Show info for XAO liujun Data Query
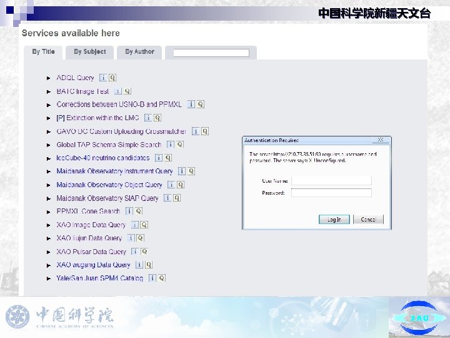The width and height of the screenshot is (450, 338). point(131,238)
